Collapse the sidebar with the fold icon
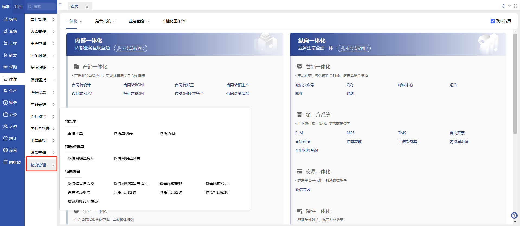 (x=60, y=5)
